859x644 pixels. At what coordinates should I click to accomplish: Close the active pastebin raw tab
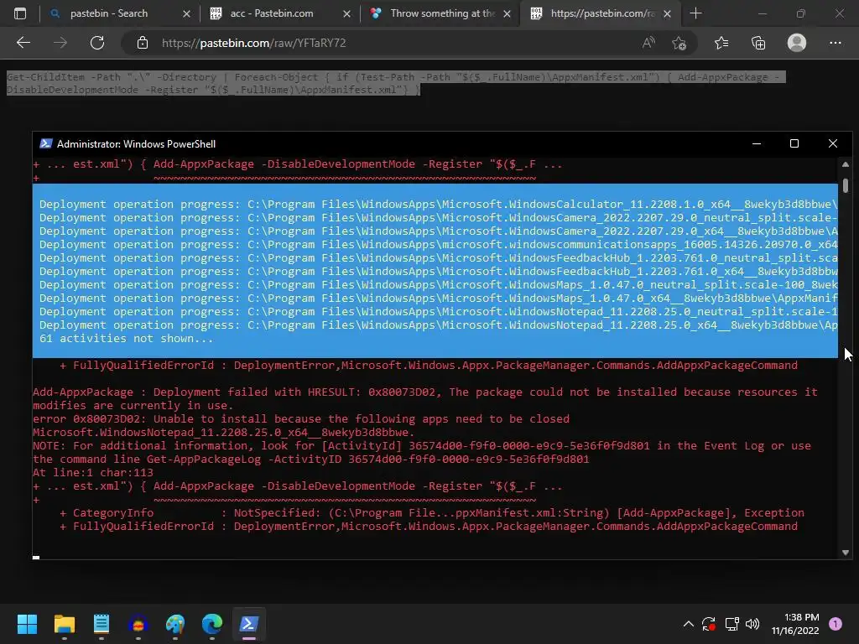[x=667, y=13]
